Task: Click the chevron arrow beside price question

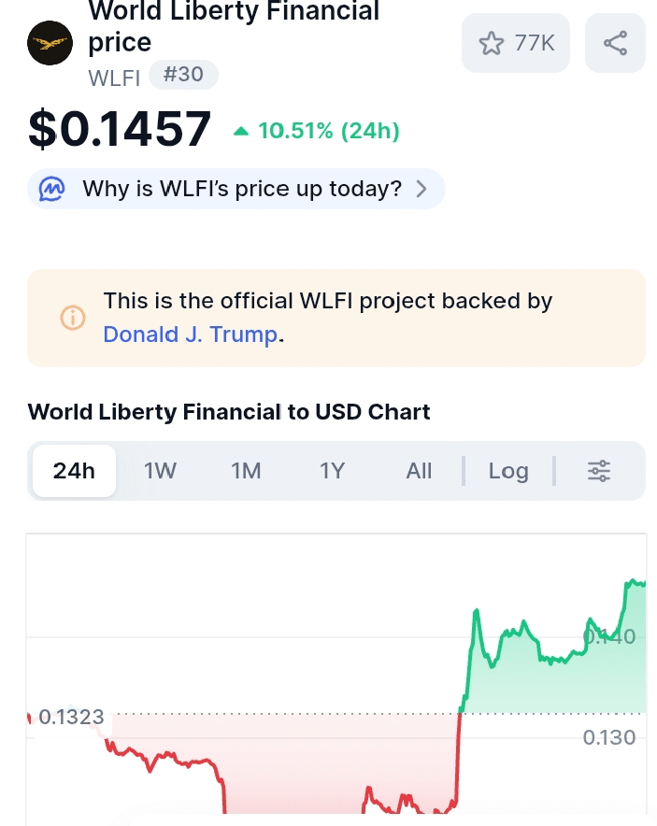Action: 421,189
